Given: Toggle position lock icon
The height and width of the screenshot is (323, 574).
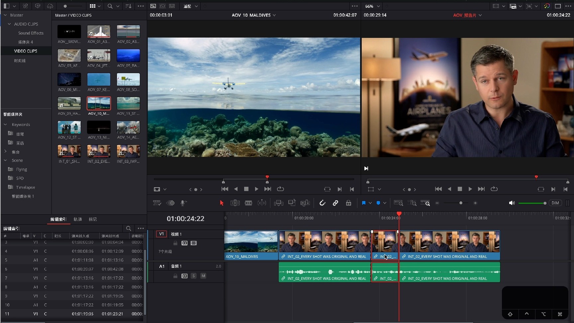Looking at the screenshot, I should pos(348,203).
